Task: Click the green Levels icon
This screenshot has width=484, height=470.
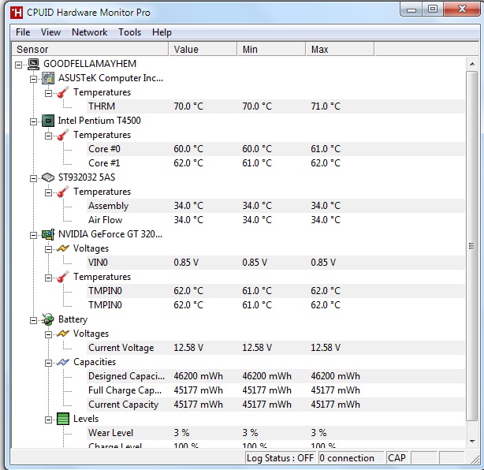Action: [63, 419]
